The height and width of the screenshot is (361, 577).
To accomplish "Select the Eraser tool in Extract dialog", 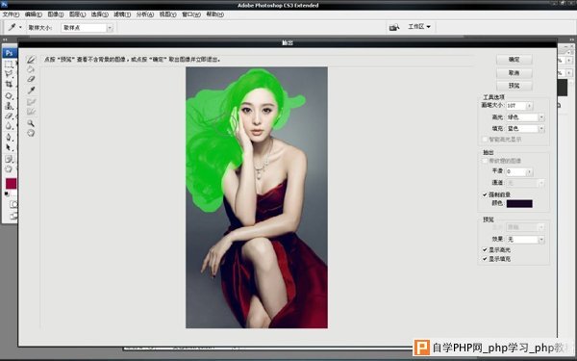I will point(31,79).
